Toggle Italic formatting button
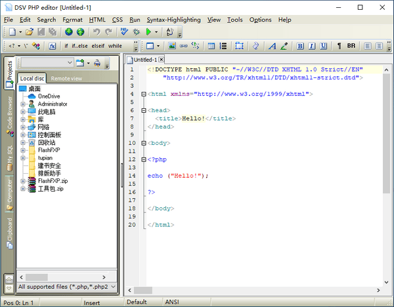 coord(311,46)
